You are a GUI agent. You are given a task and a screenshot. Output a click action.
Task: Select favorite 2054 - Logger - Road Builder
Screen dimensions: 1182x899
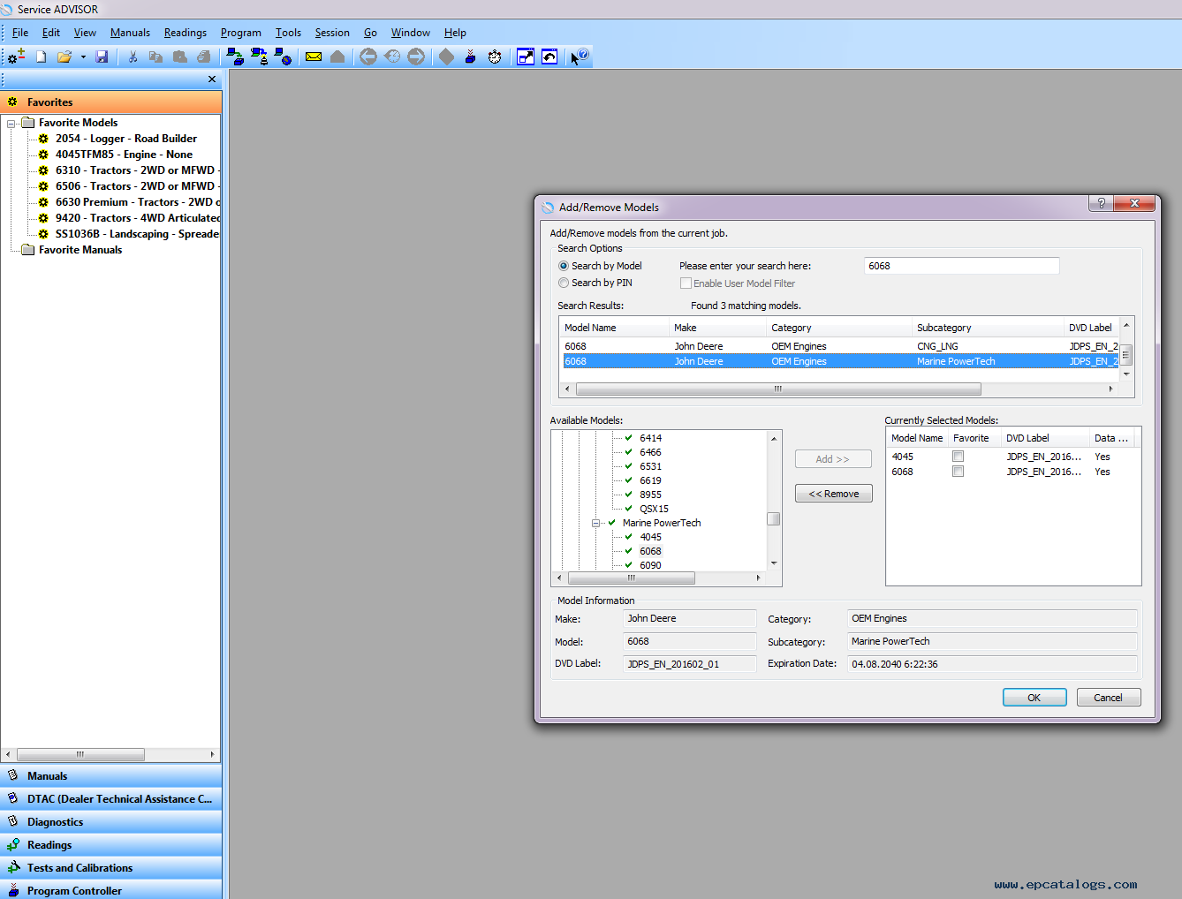click(x=126, y=139)
